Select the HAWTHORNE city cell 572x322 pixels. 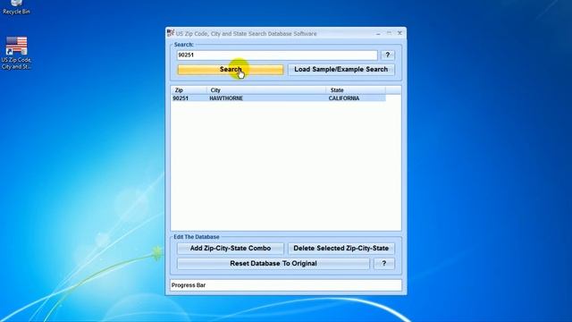click(x=226, y=98)
